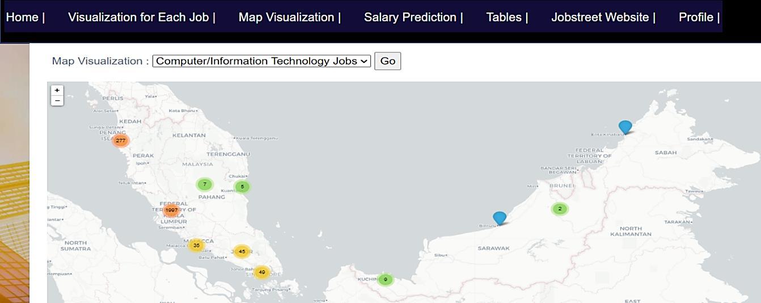
Task: Open the green cluster labeled 7
Action: (205, 184)
